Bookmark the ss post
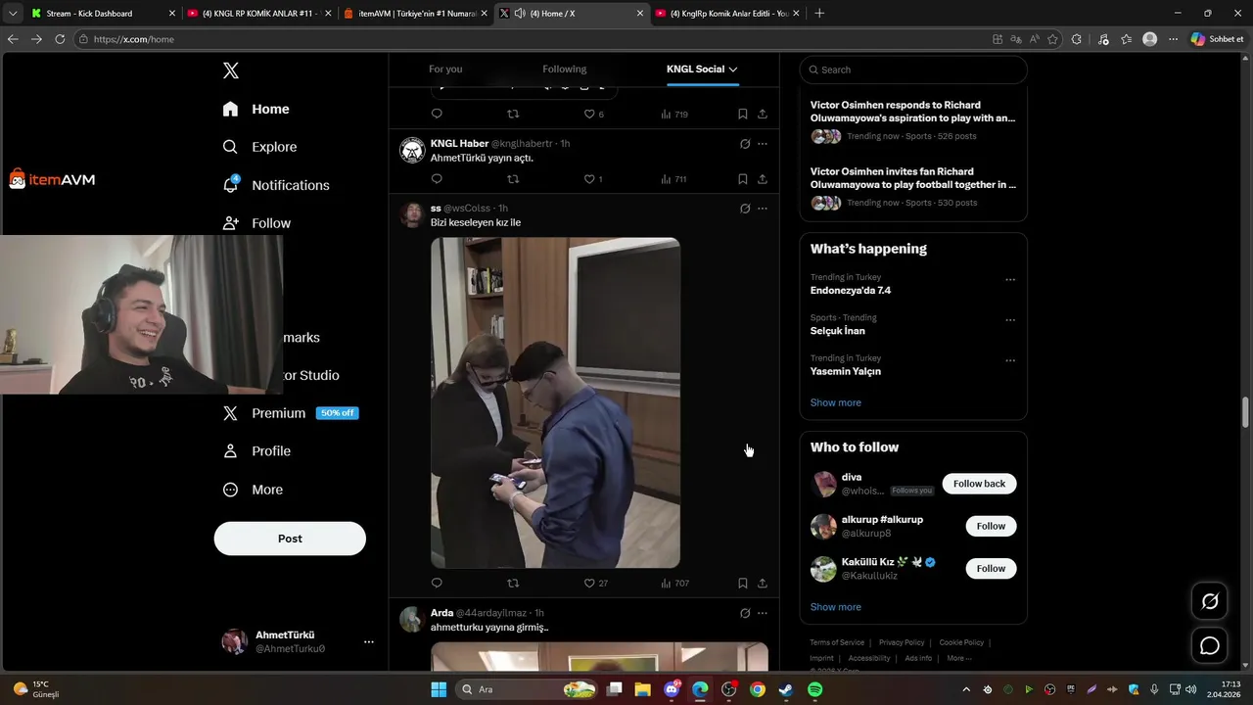Viewport: 1253px width, 705px height. [743, 583]
